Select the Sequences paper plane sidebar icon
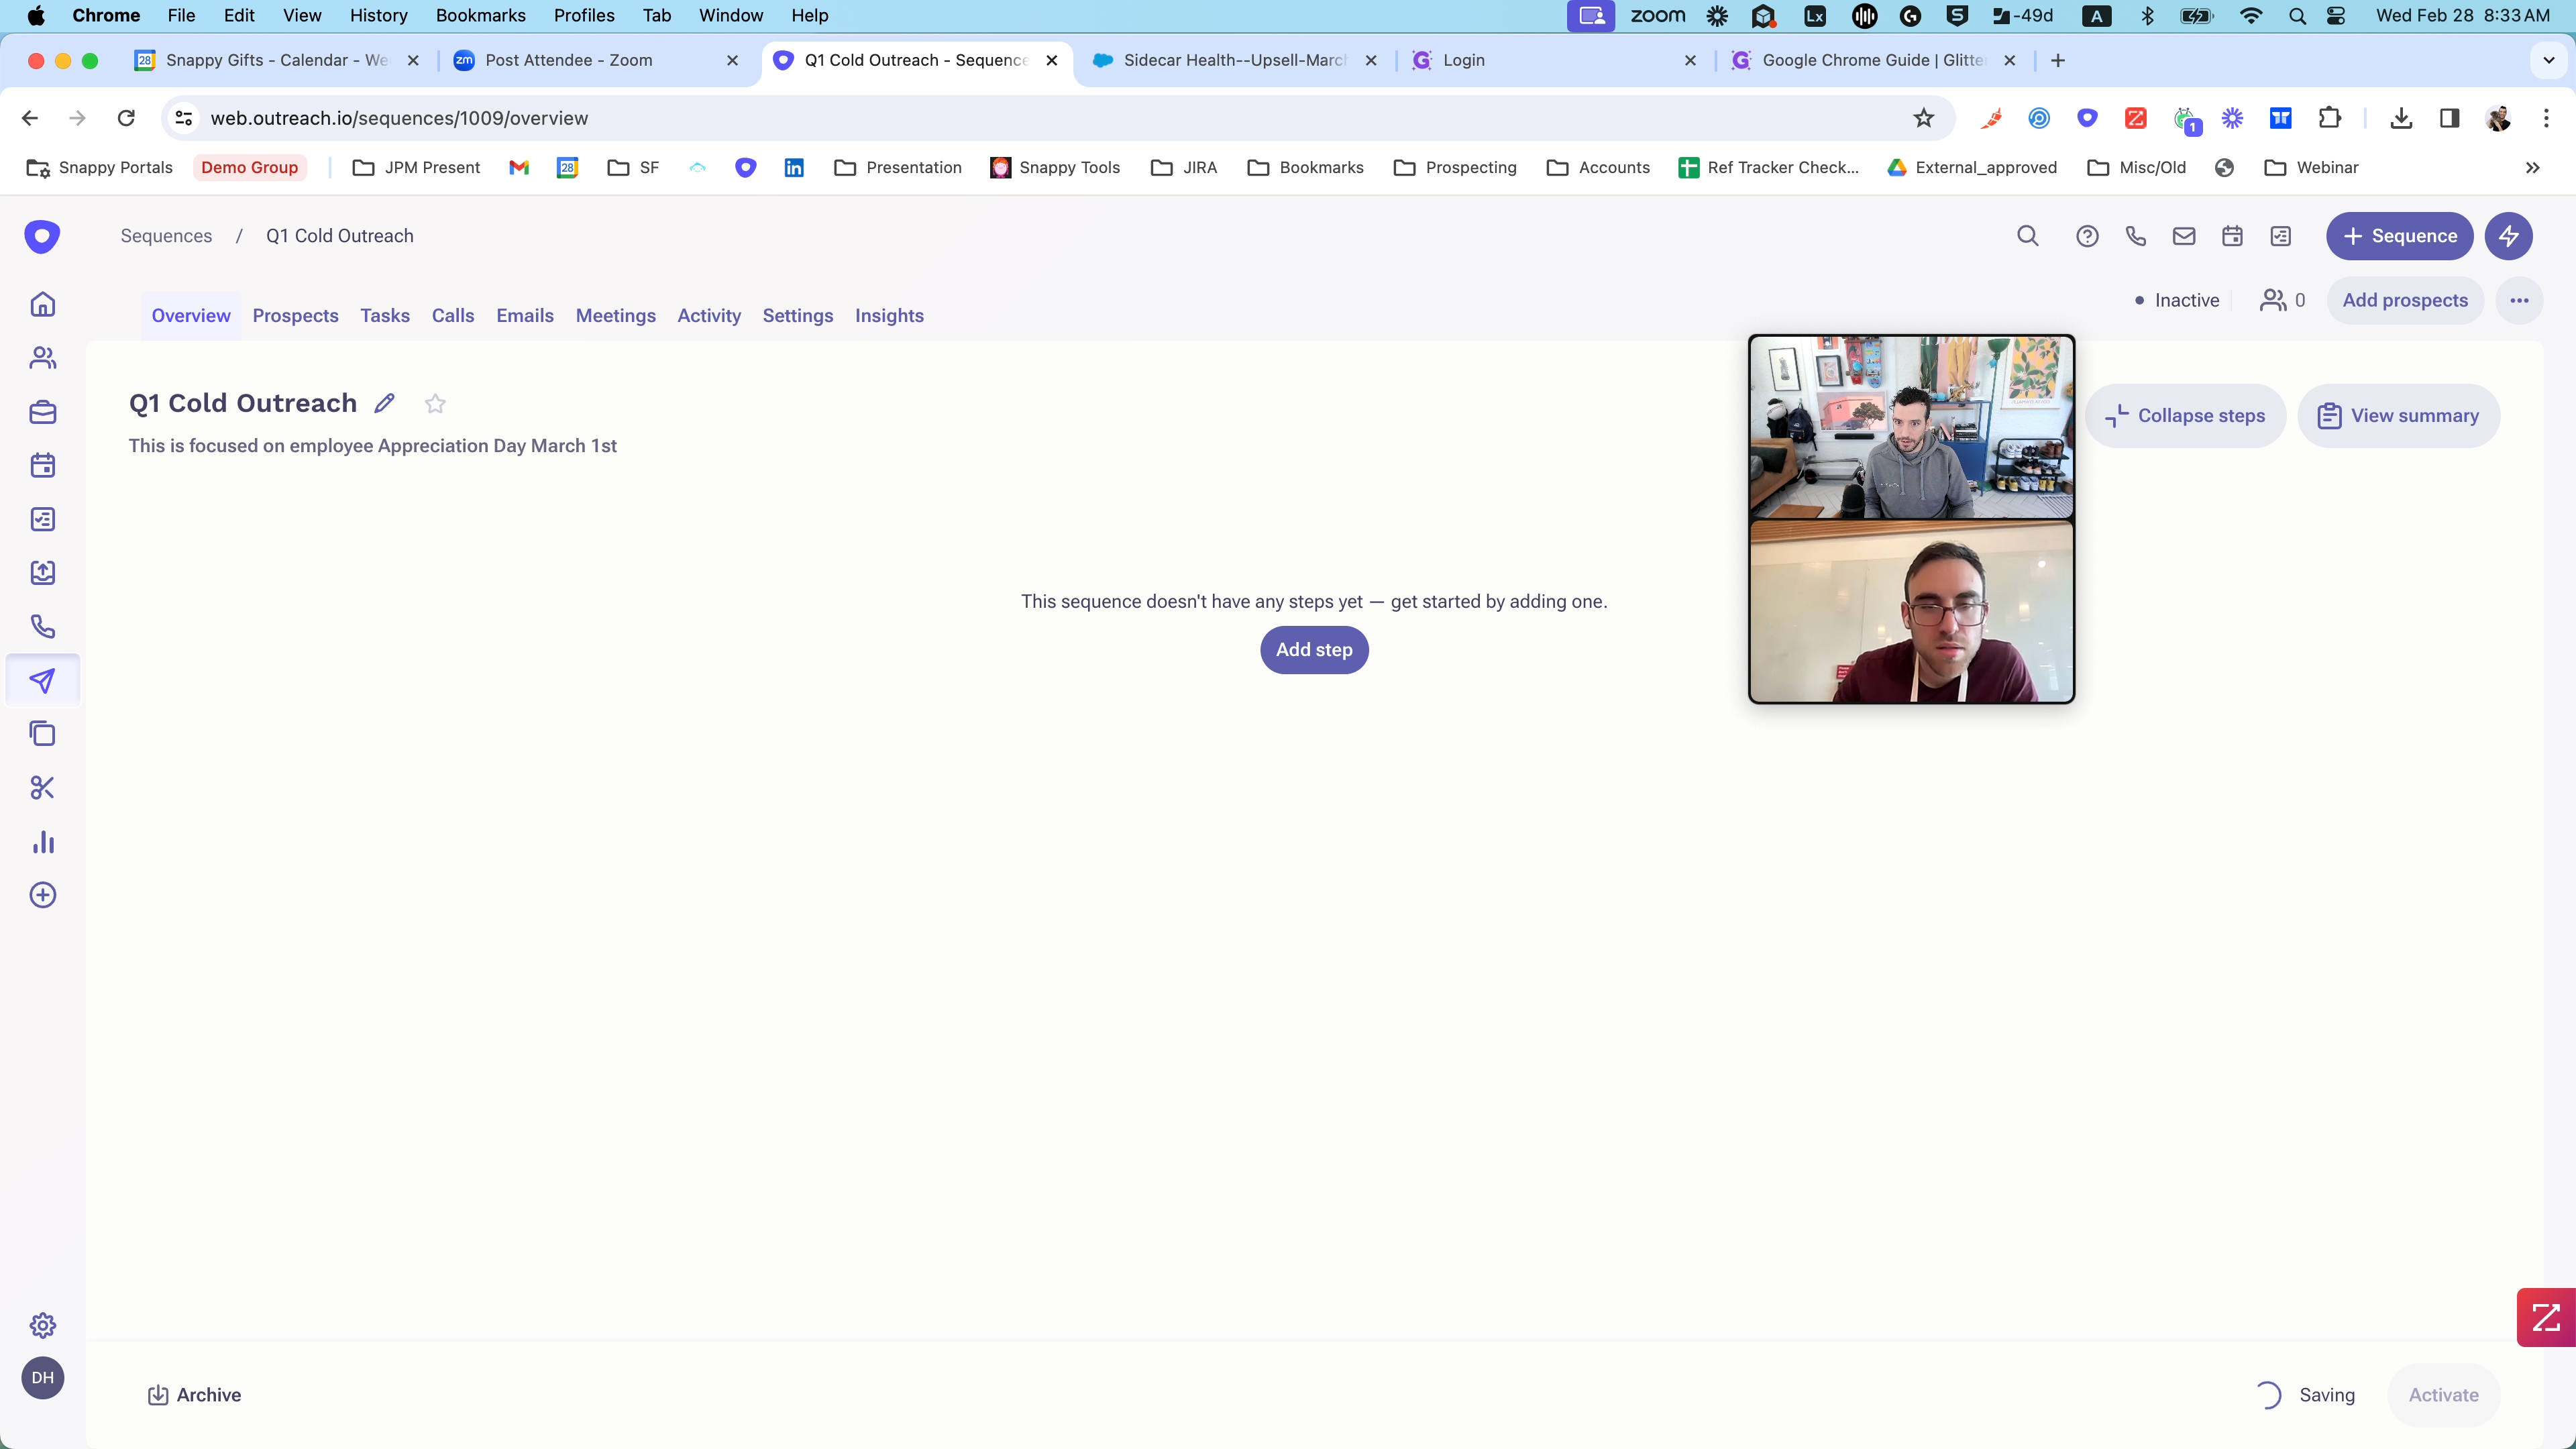 click(x=42, y=681)
